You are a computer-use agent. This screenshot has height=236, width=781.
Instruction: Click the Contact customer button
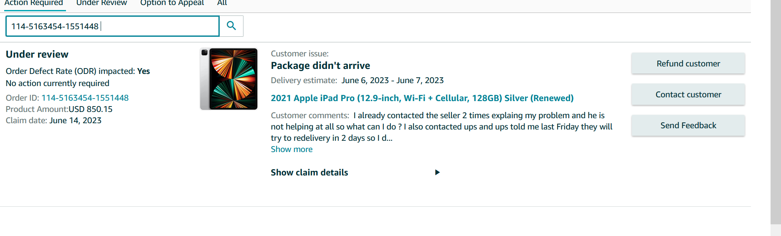tap(688, 94)
